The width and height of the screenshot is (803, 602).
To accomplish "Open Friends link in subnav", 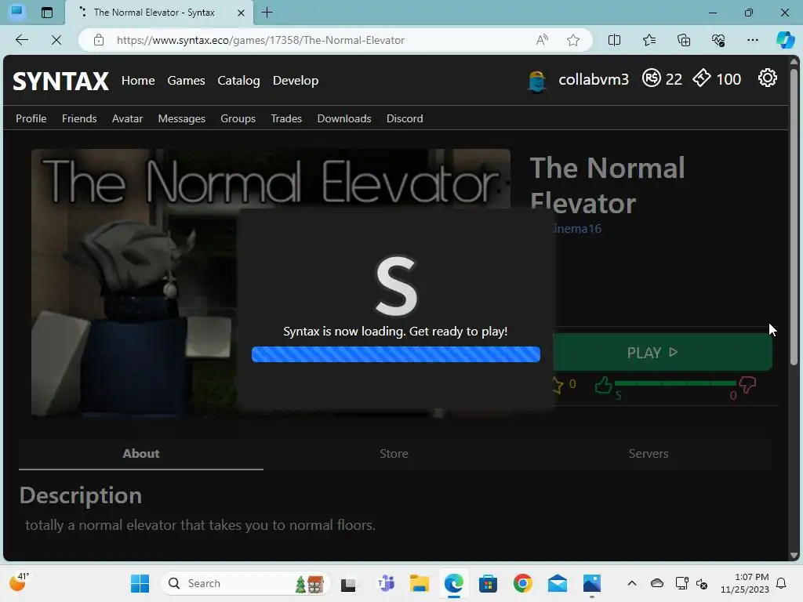I will [79, 118].
